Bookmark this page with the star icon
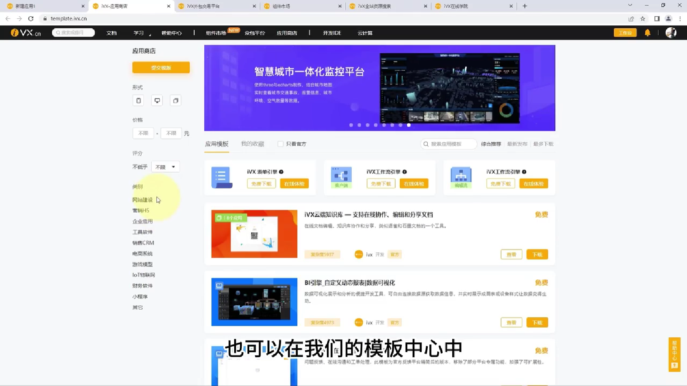Viewport: 687px width, 386px height. pos(643,18)
